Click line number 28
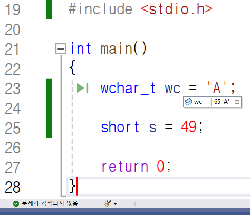 pyautogui.click(x=13, y=188)
